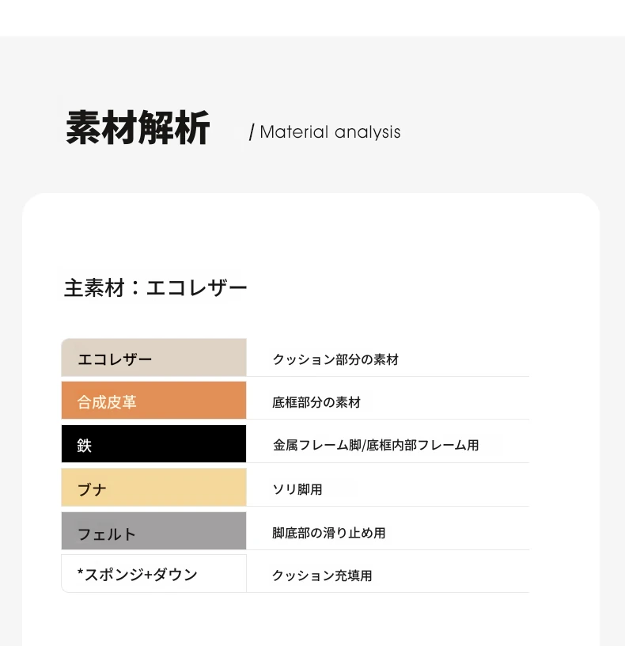Screen dimensions: 625x646
Task: Click the クッション充填用 description
Action: click(x=322, y=575)
